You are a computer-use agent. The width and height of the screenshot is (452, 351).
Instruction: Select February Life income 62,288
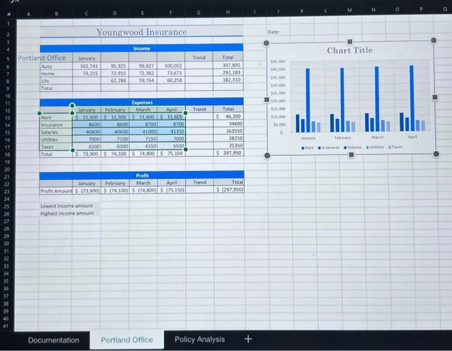pos(115,81)
